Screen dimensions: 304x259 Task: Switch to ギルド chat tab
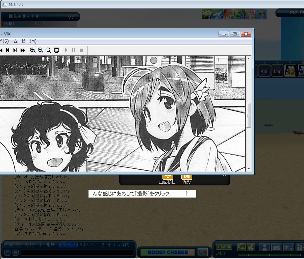[x=86, y=245]
